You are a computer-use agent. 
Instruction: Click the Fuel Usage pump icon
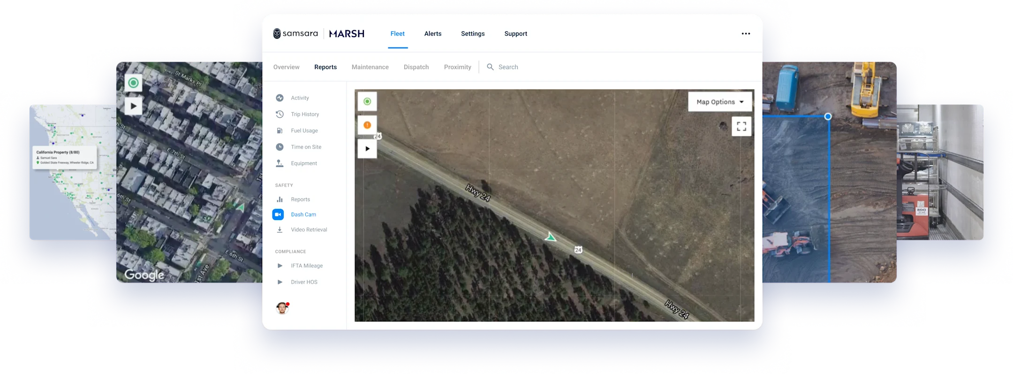tap(280, 130)
